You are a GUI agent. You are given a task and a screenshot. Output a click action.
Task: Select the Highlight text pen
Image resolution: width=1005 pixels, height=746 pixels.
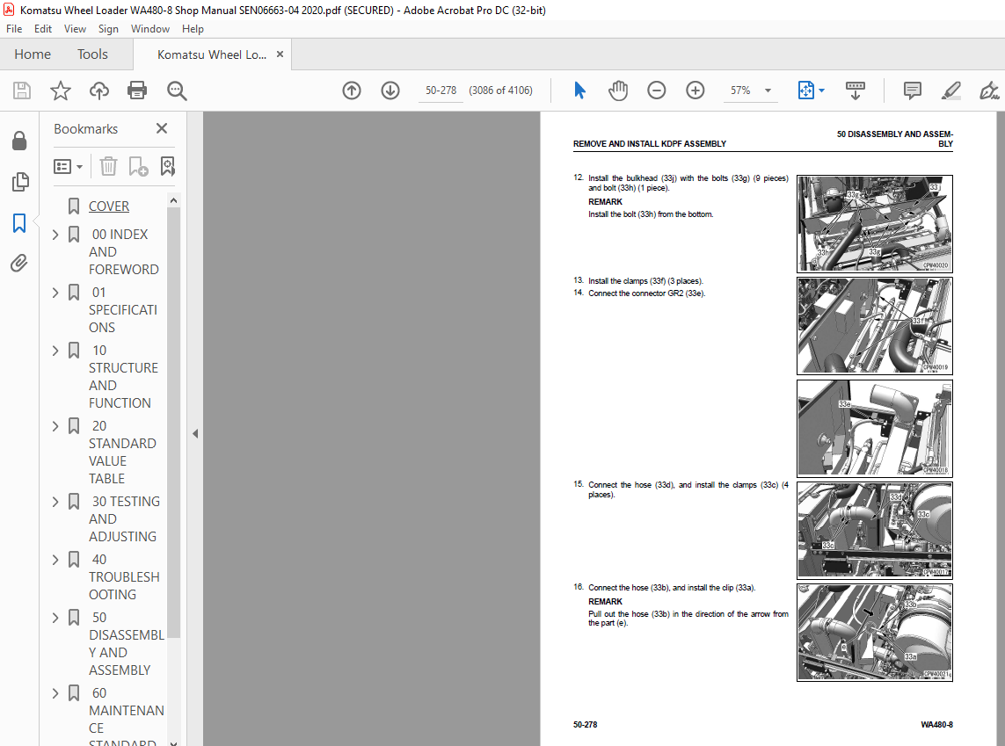pyautogui.click(x=951, y=91)
